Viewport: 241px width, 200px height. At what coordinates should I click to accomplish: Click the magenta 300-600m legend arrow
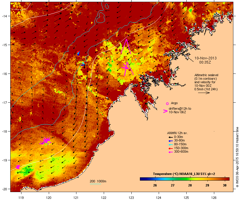coord(170,152)
